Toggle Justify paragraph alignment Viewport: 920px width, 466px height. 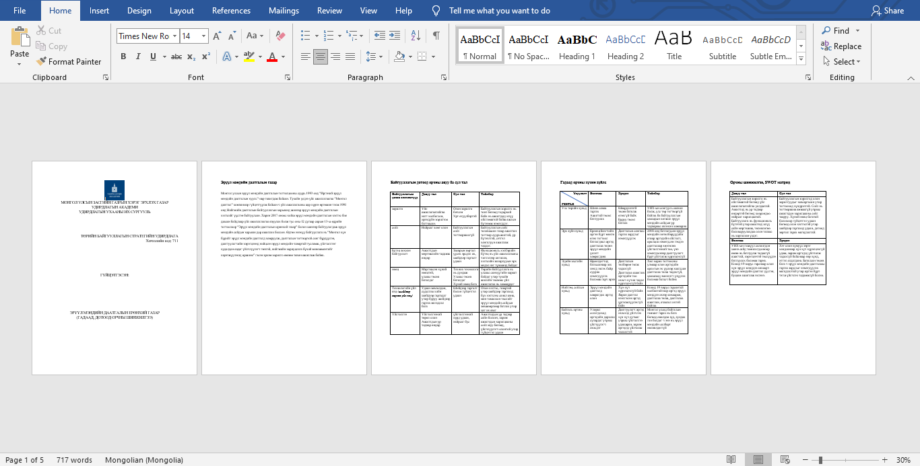click(349, 56)
